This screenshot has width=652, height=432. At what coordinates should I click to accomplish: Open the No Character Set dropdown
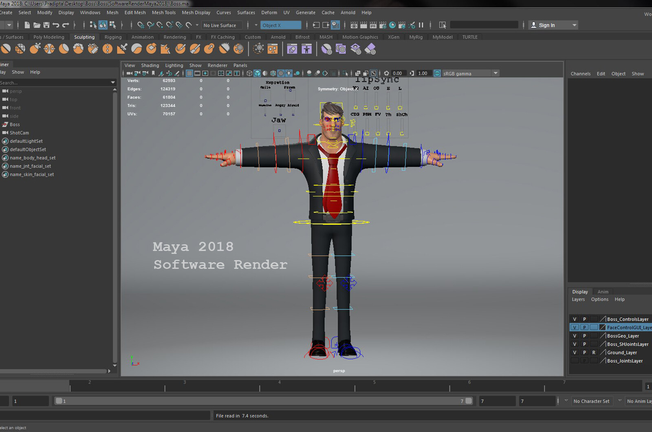point(592,401)
